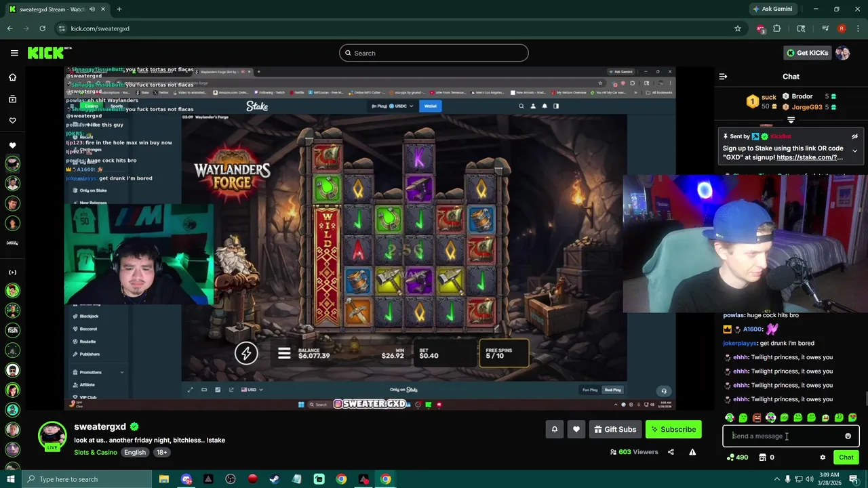Share the stream

[x=671, y=452]
